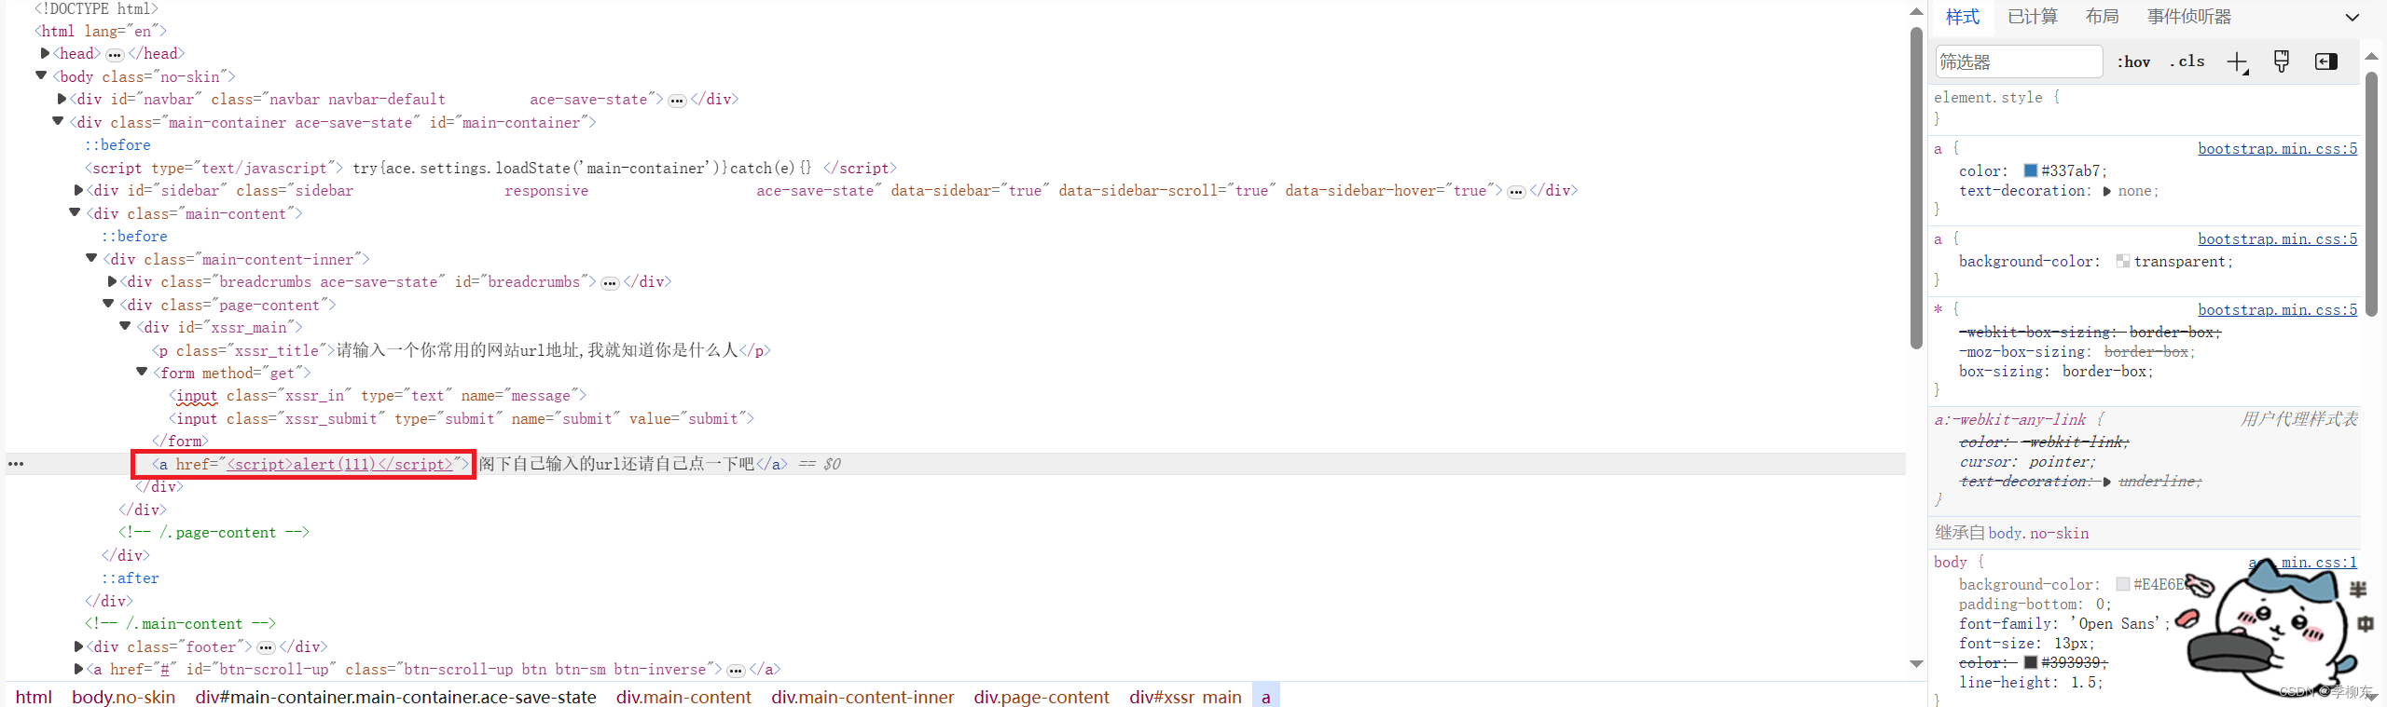Screen dimensions: 2387x707
Task: Open bootstrap.min.css:5 link beside background-color rule
Action: [2277, 239]
